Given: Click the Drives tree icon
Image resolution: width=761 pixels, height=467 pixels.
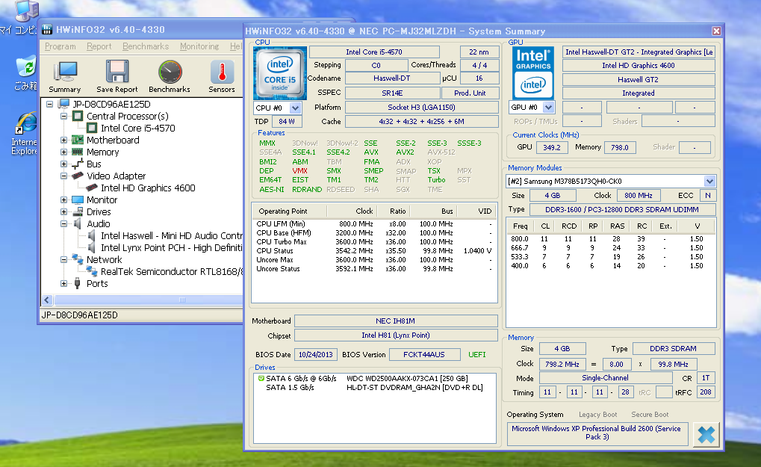Looking at the screenshot, I should point(78,211).
